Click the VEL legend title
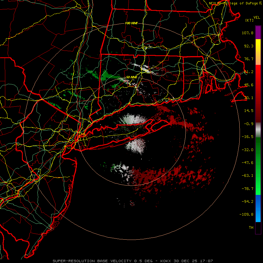This screenshot has width=263, height=263. (x=257, y=18)
